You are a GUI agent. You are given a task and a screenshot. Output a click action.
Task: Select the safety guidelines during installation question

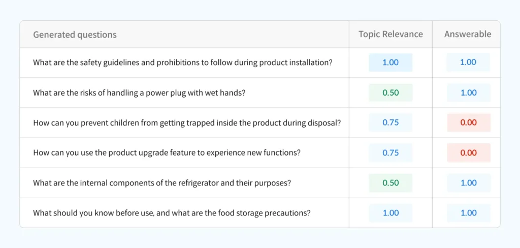point(183,63)
